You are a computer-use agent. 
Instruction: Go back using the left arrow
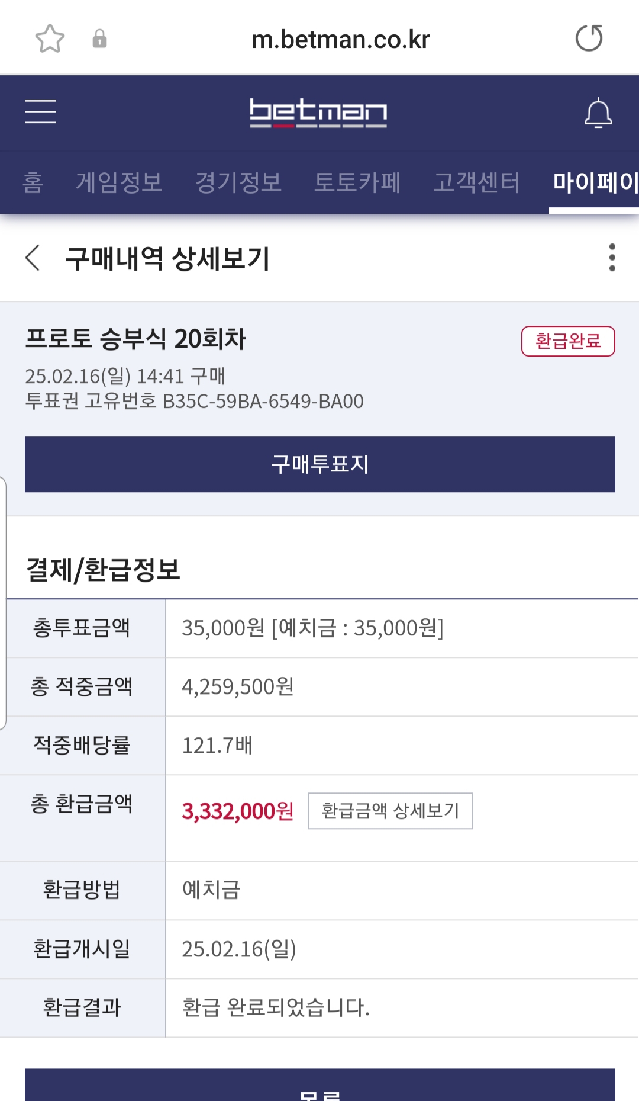tap(33, 258)
